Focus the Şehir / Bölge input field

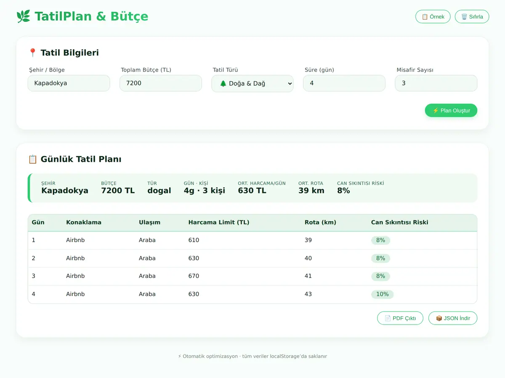[x=69, y=83]
